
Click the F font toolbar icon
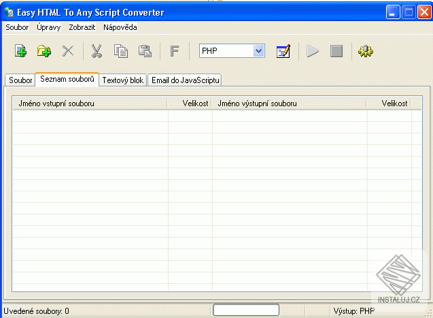pyautogui.click(x=174, y=51)
